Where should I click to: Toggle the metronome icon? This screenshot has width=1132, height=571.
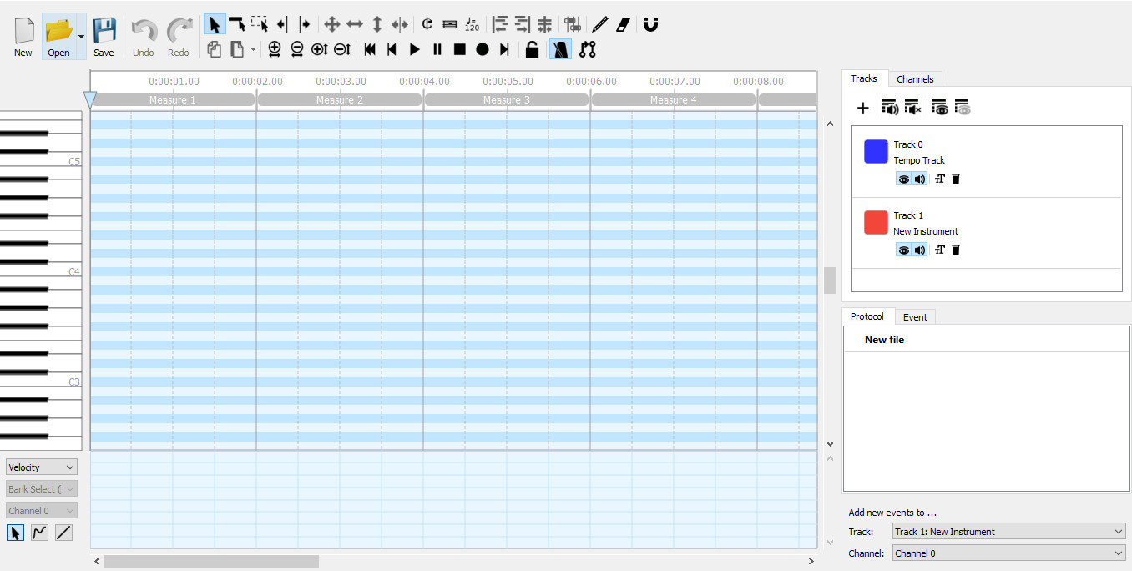(559, 49)
